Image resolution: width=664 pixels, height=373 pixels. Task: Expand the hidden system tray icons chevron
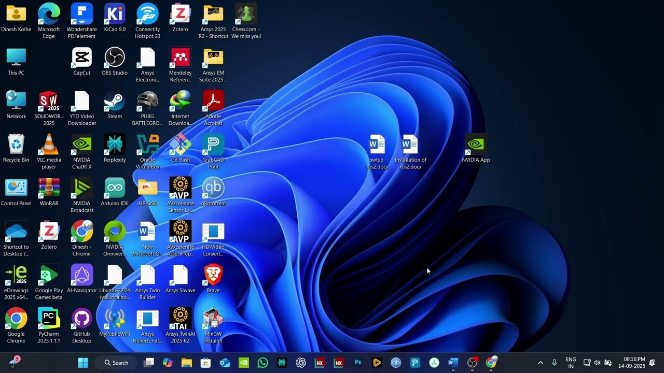pos(540,363)
